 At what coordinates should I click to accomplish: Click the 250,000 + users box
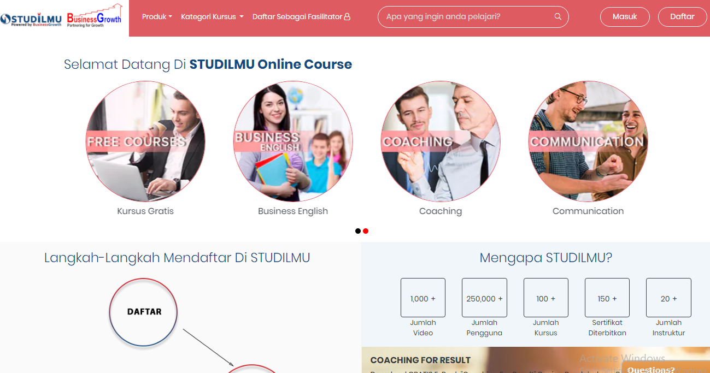coord(484,298)
